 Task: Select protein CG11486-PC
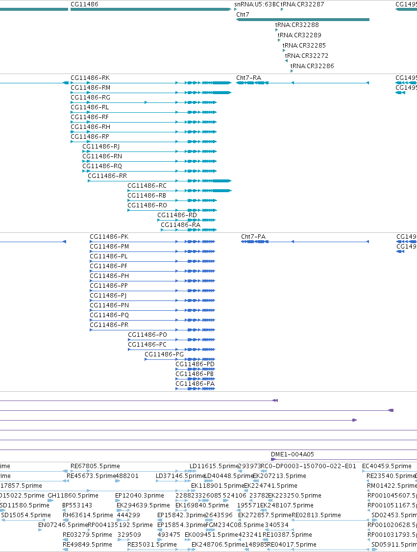(x=147, y=345)
